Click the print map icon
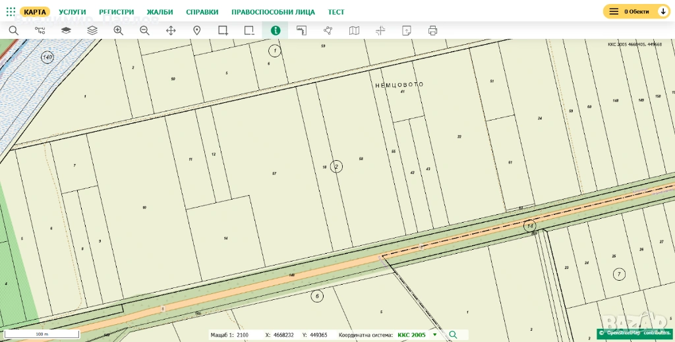The height and width of the screenshot is (342, 675). pyautogui.click(x=432, y=30)
